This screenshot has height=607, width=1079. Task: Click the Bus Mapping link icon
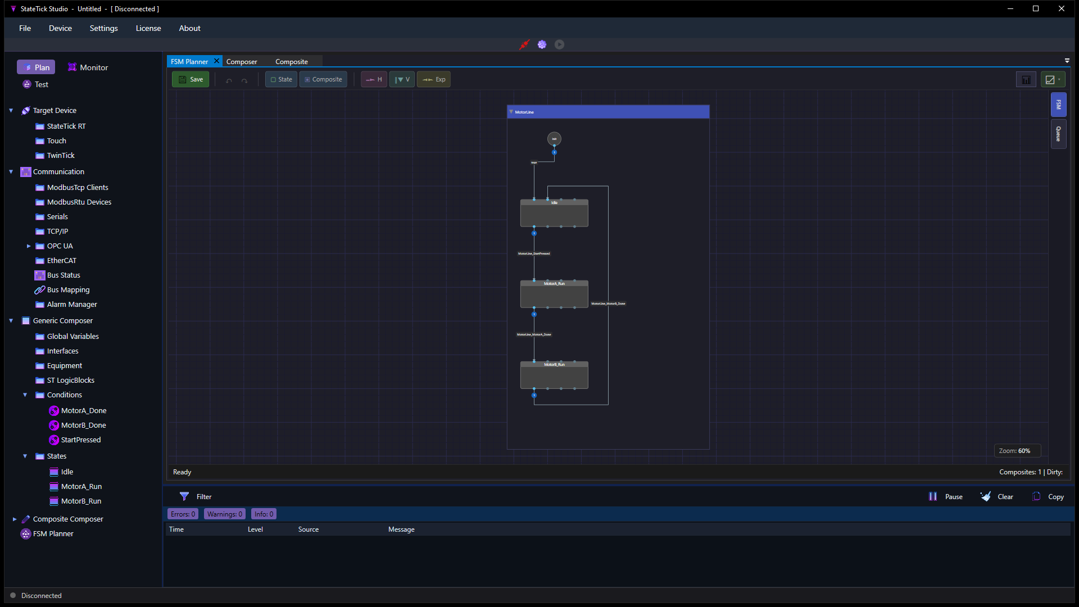pos(39,290)
